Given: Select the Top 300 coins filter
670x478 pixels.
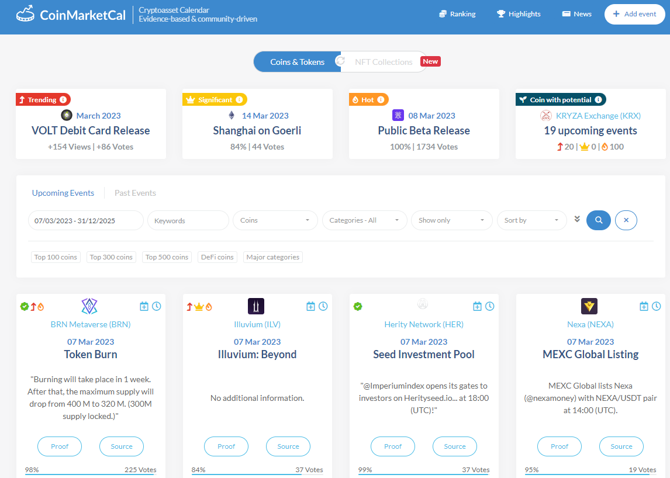Looking at the screenshot, I should pos(111,257).
